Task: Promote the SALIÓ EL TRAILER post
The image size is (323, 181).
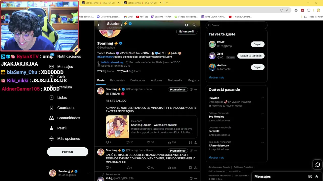Action: pos(178,151)
